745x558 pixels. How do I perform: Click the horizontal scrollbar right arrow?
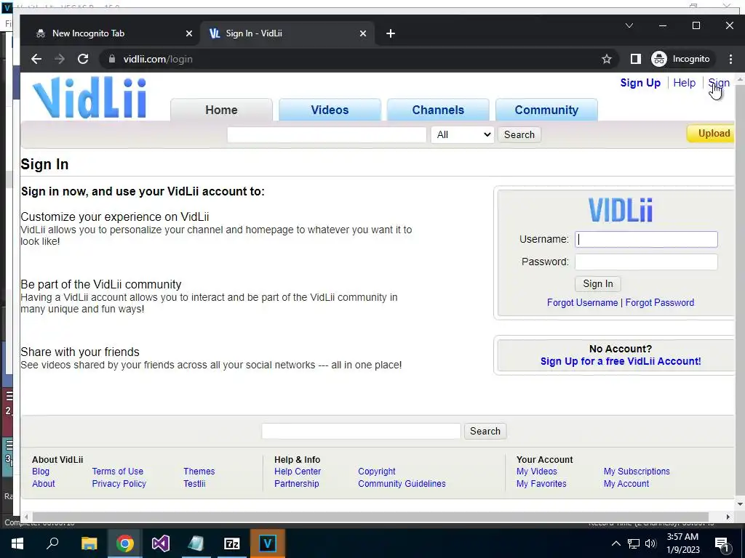(728, 517)
